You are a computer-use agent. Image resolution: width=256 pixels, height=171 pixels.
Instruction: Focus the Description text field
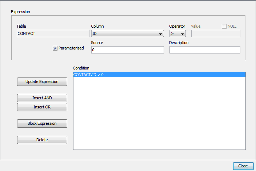pyautogui.click(x=205, y=50)
